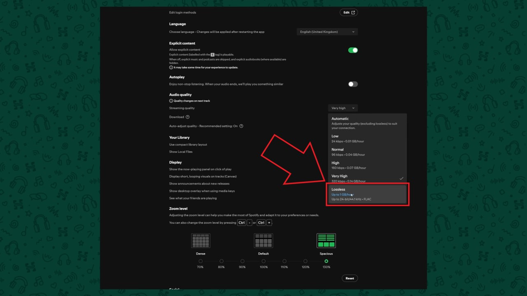Click info icon beside Quality changes on next track

(171, 101)
